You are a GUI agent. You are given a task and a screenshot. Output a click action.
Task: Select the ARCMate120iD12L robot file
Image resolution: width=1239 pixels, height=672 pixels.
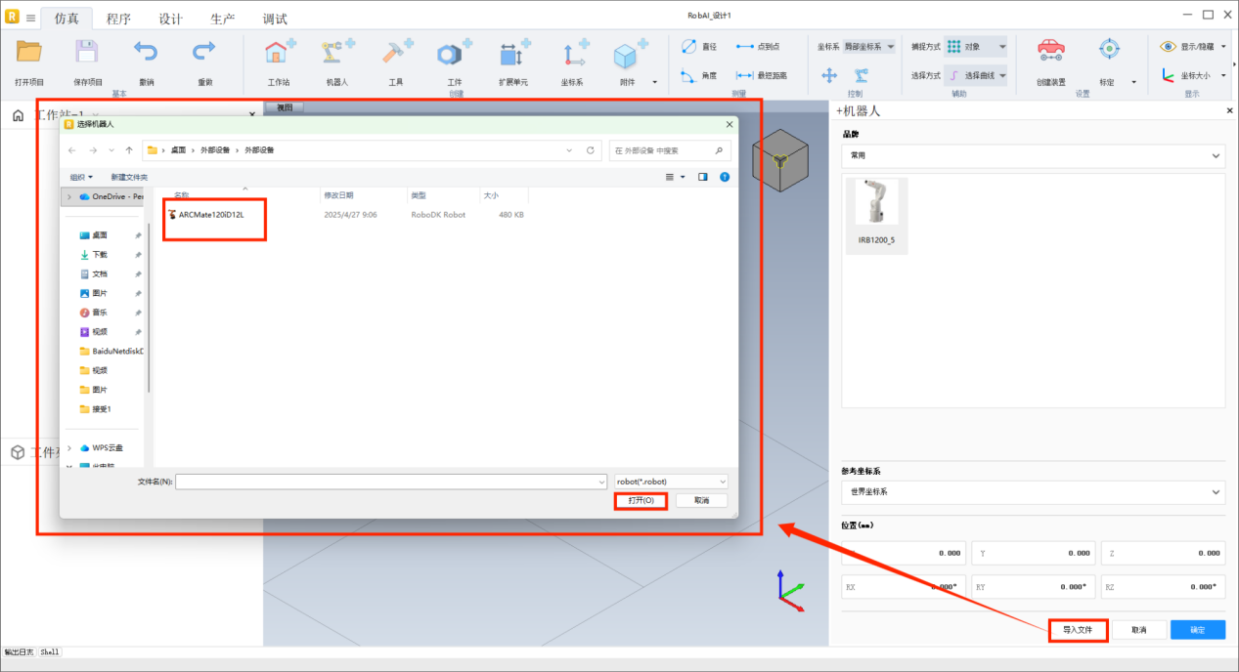tap(210, 215)
